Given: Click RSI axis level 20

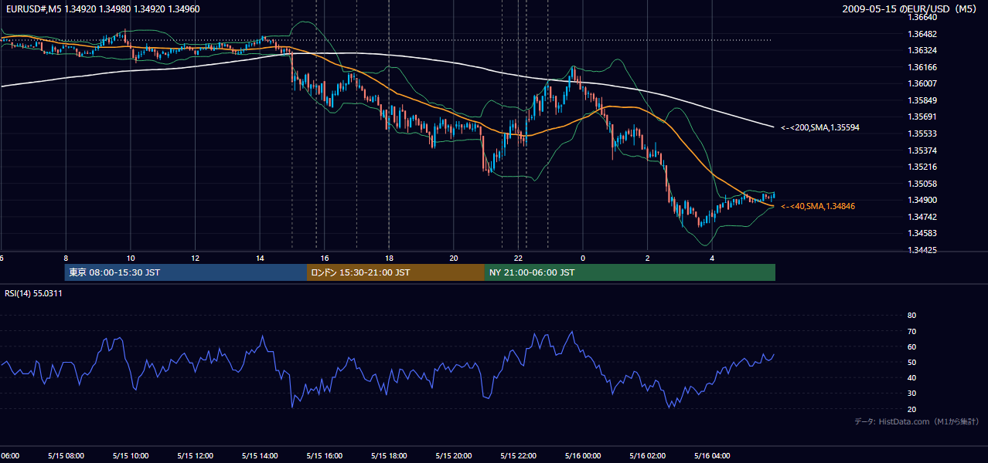Looking at the screenshot, I should [x=911, y=409].
